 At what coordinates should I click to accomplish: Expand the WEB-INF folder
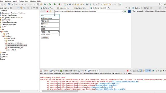(4, 41)
